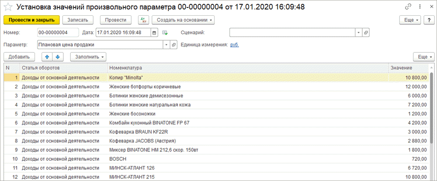This screenshot has width=437, height=181.
Task: Open the Заполнить dropdown menu
Action: point(89,57)
